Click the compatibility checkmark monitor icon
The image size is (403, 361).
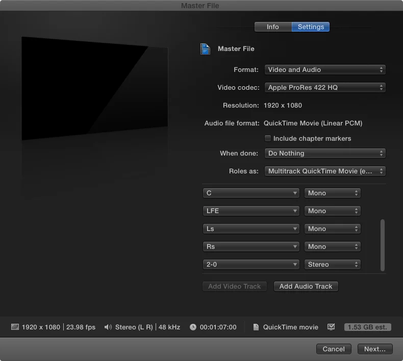(x=331, y=326)
